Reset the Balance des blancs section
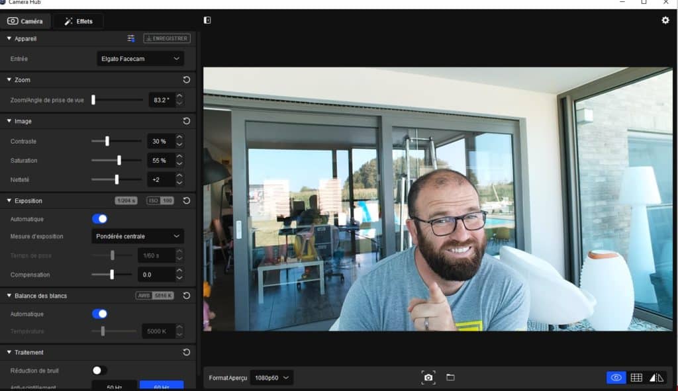This screenshot has width=678, height=391. [187, 296]
